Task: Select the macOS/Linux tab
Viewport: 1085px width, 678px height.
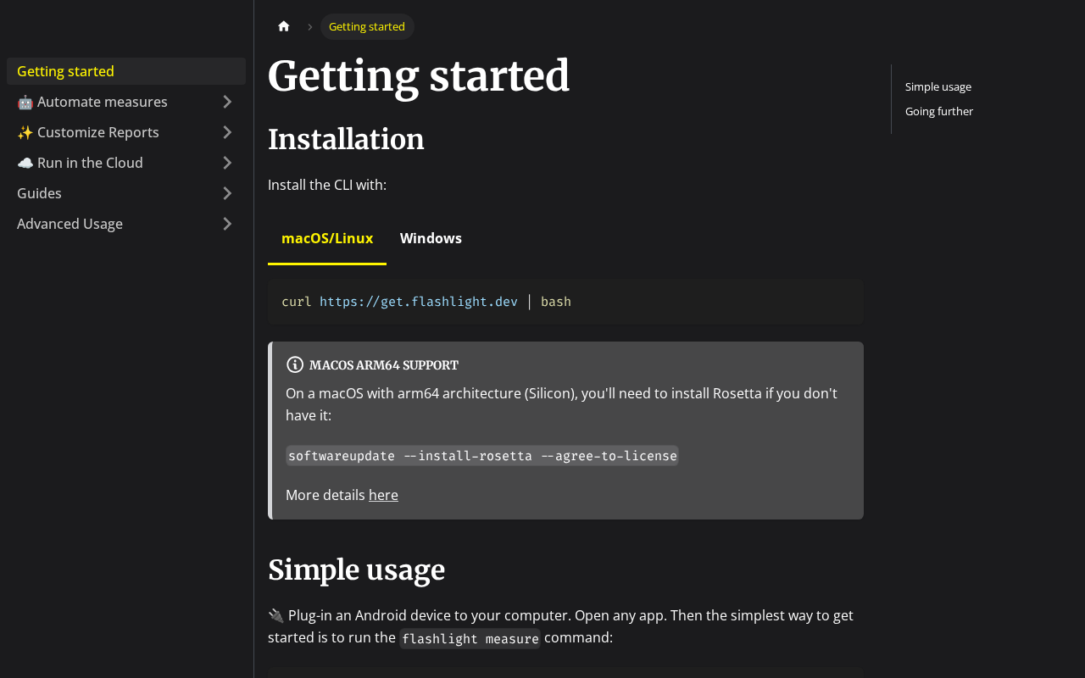Action: 327,238
